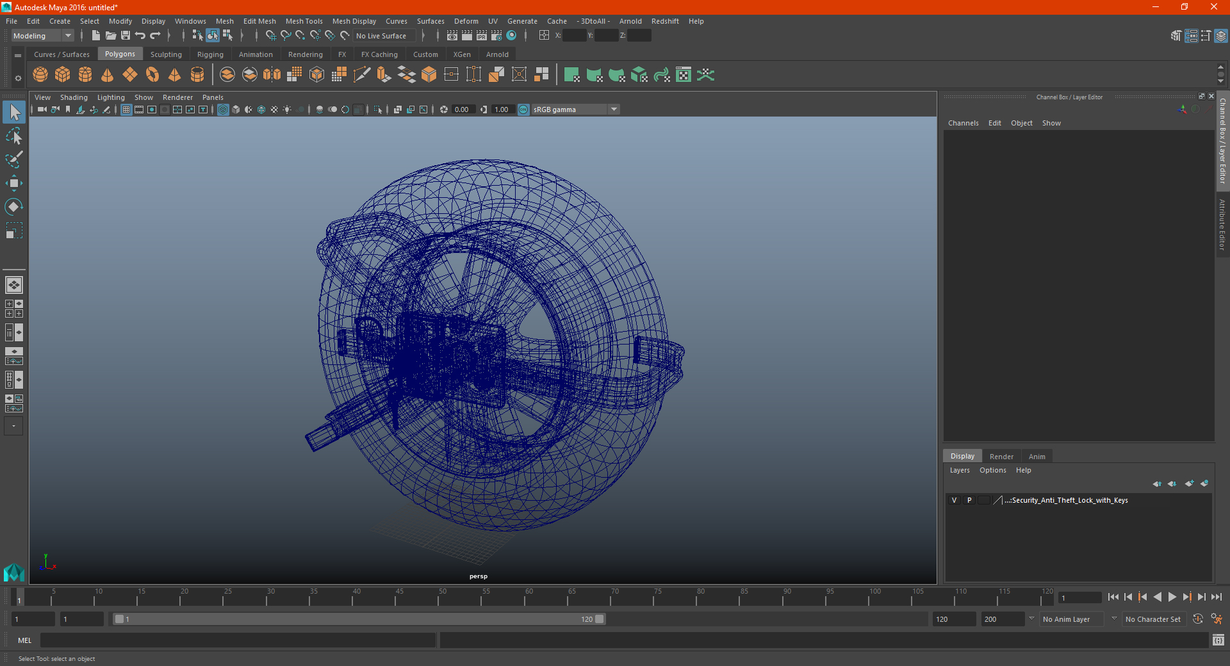Click the Bevel cube shelf icon
The width and height of the screenshot is (1230, 666).
429,75
